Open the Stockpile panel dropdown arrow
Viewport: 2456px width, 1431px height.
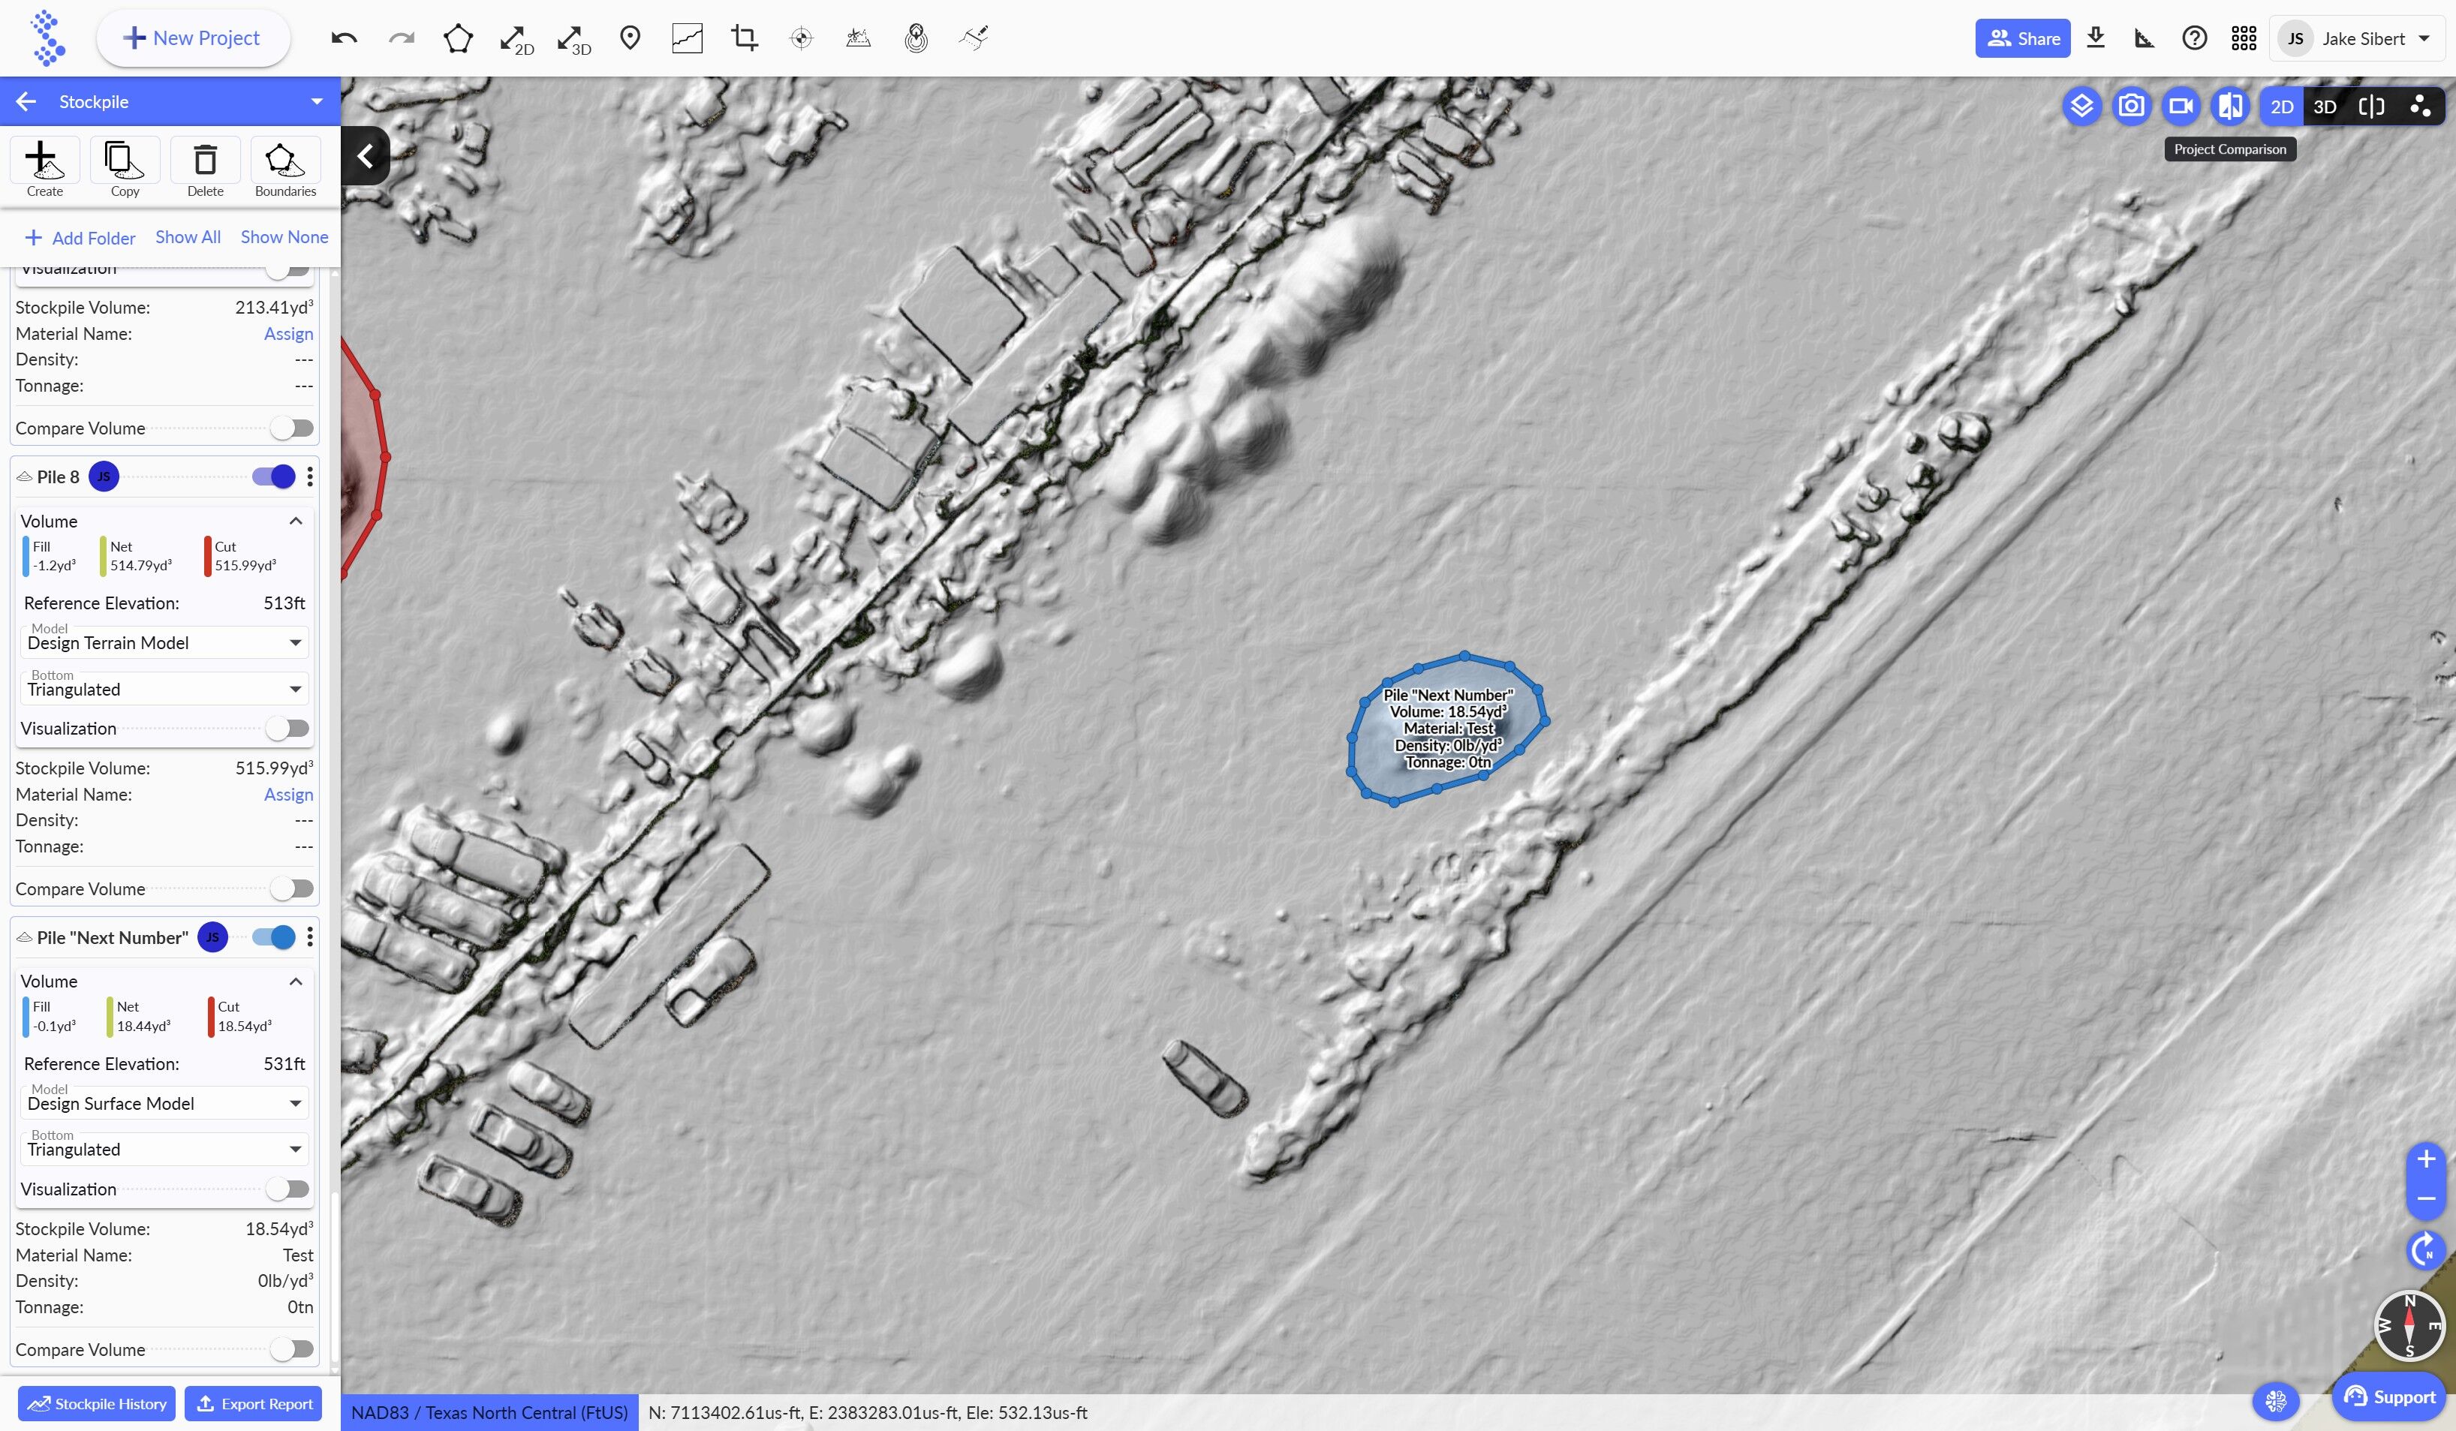[x=317, y=101]
